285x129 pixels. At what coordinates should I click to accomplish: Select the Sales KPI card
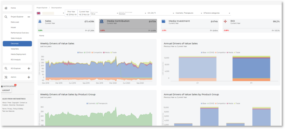pos(66,26)
